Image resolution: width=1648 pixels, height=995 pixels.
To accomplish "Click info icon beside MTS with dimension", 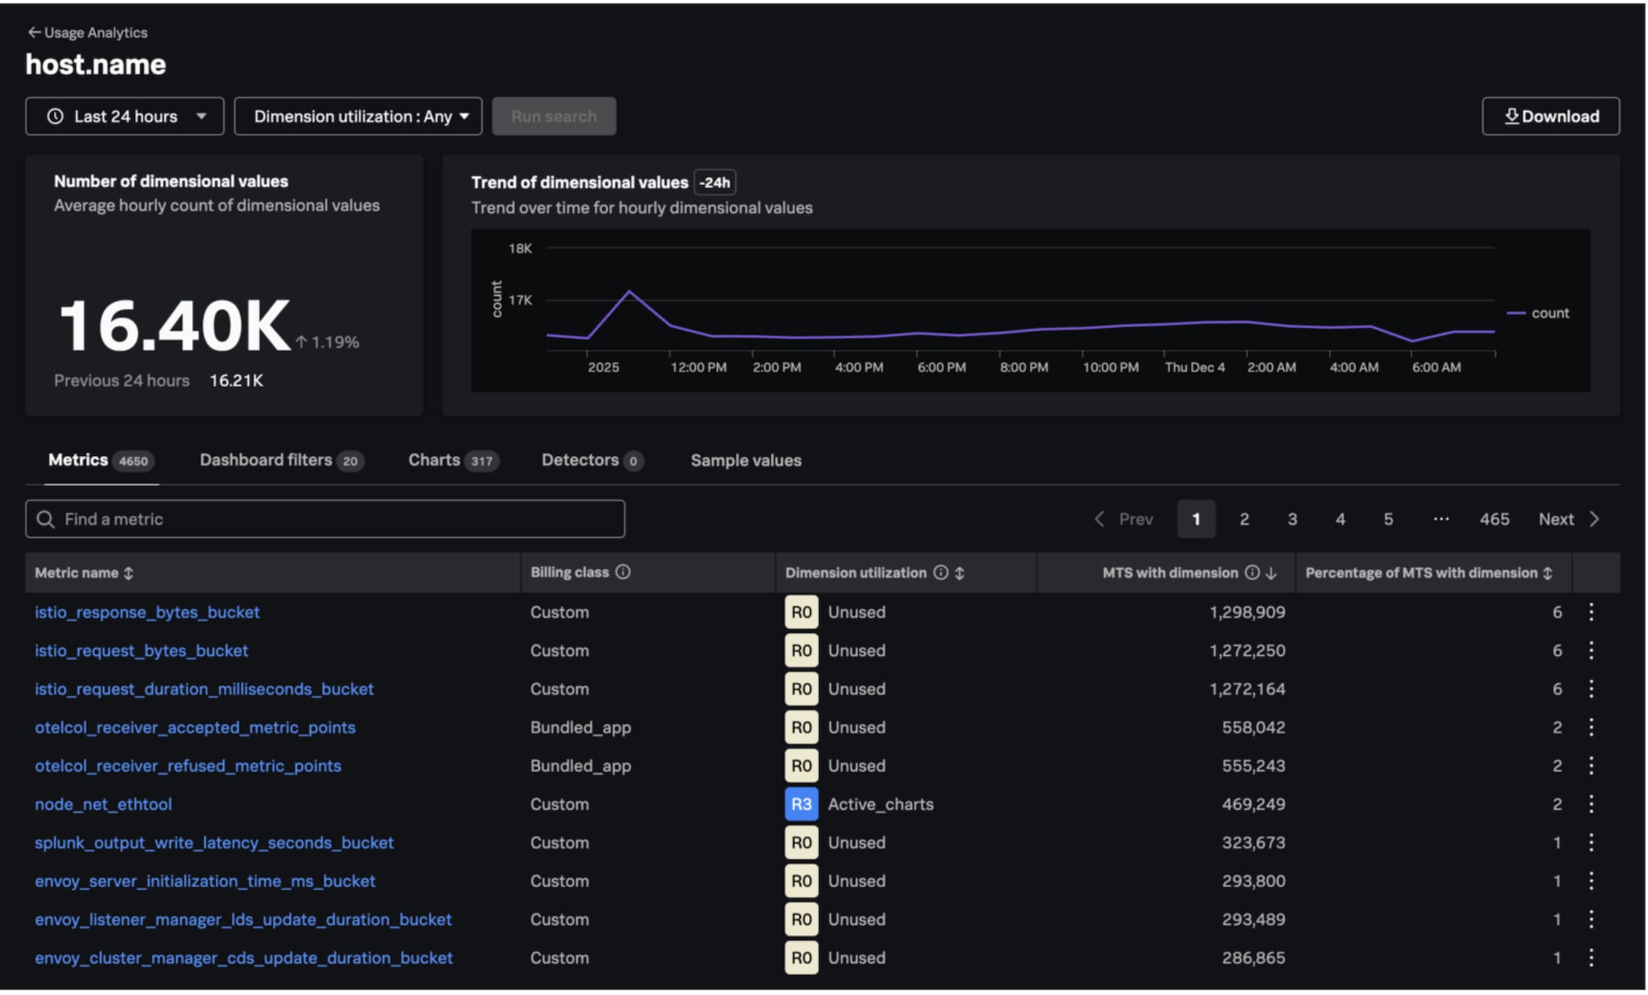I will (1252, 573).
